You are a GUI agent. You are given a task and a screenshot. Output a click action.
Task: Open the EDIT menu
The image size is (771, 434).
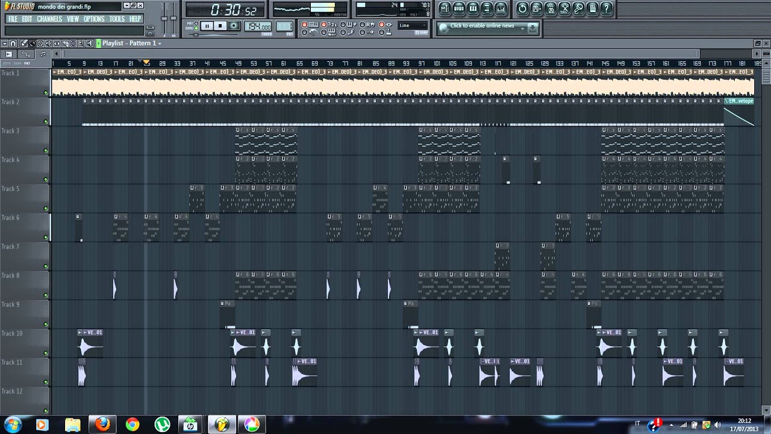tap(27, 19)
